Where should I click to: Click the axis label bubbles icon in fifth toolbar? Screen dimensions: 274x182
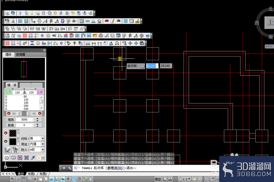(x=13, y=43)
